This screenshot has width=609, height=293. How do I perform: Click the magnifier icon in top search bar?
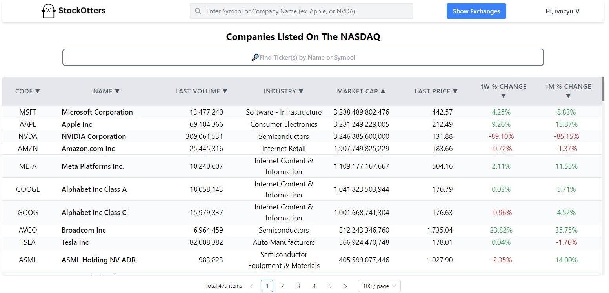[198, 11]
